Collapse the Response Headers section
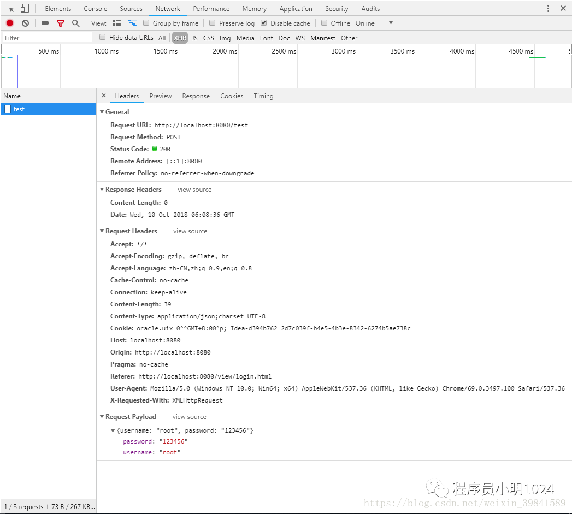This screenshot has width=572, height=514. (102, 190)
